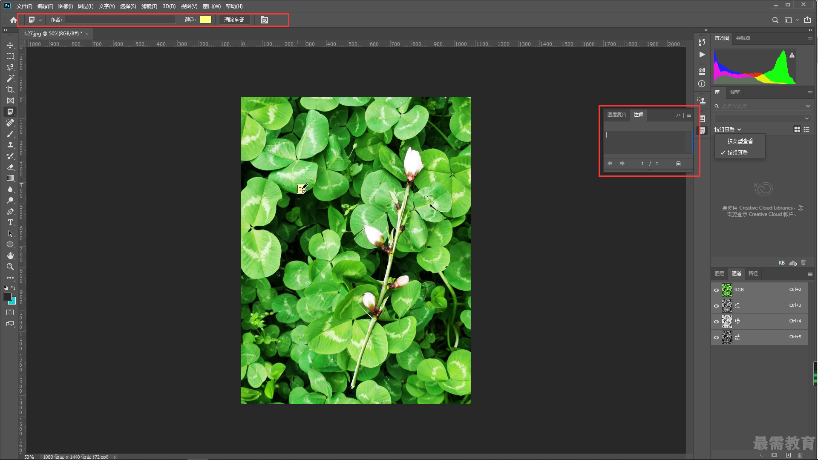Select the Note tool in toolbox
The width and height of the screenshot is (818, 460).
pos(10,112)
